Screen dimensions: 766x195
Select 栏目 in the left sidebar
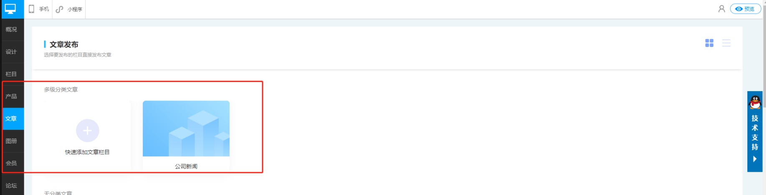point(11,74)
